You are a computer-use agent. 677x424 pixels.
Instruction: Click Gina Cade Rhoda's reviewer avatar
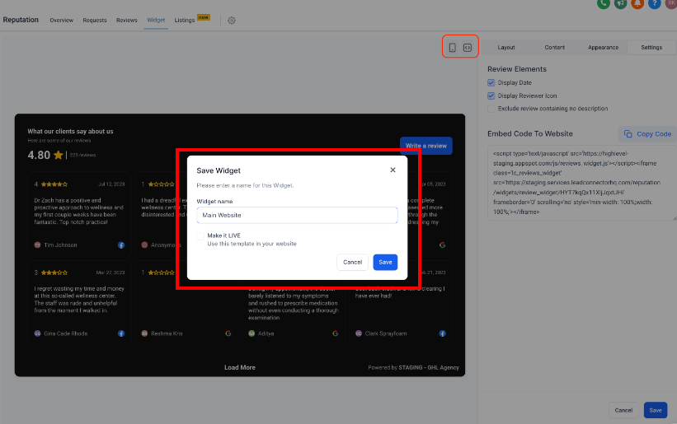[x=38, y=333]
